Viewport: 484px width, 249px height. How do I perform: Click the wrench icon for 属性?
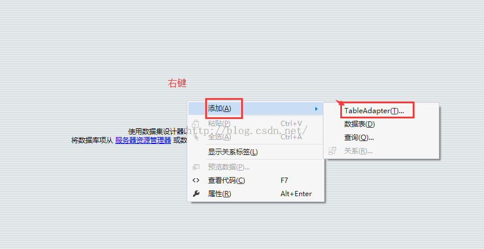click(196, 194)
